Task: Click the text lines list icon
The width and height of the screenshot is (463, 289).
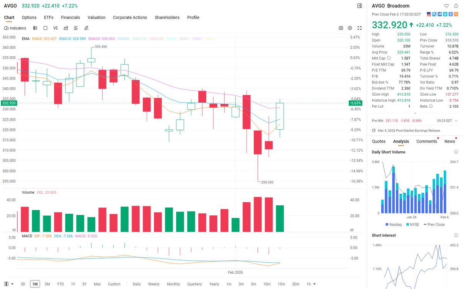Action: [76, 28]
